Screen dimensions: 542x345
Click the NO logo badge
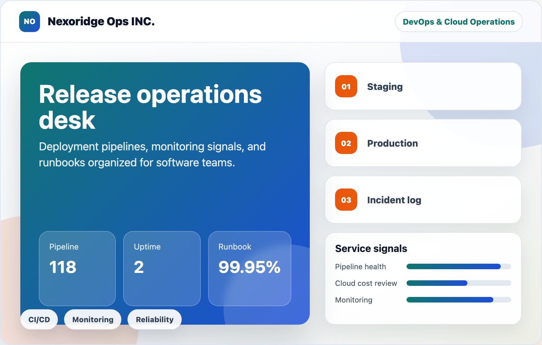(x=30, y=22)
